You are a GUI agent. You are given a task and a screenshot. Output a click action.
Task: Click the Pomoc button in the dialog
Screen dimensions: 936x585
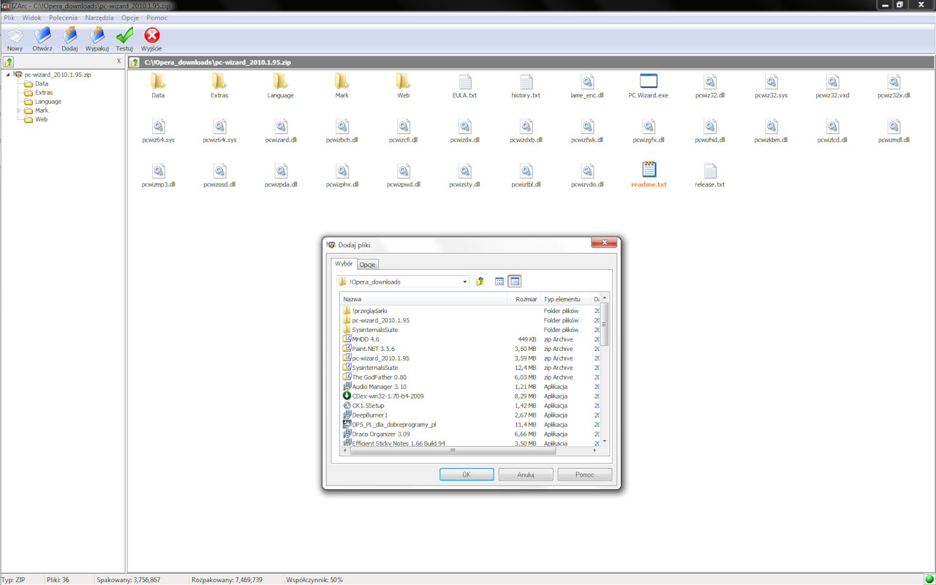[x=585, y=475]
